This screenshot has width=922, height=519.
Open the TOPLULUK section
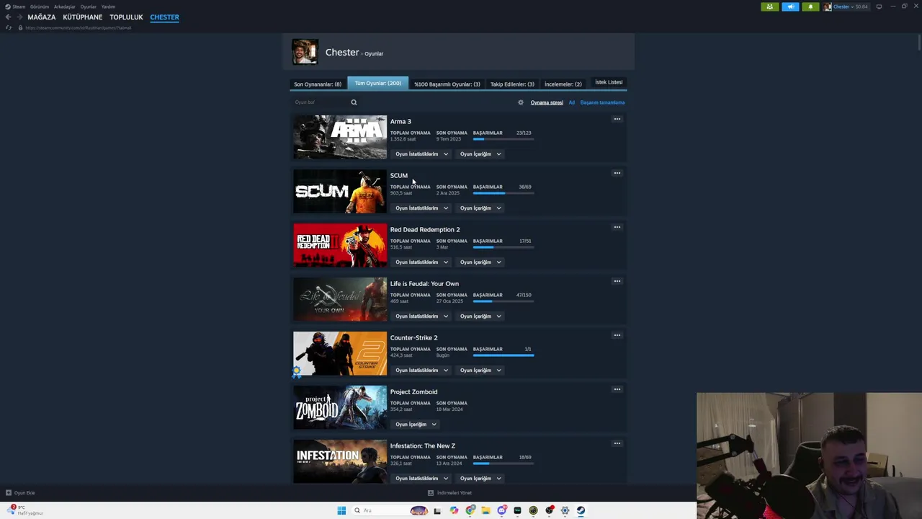point(126,17)
